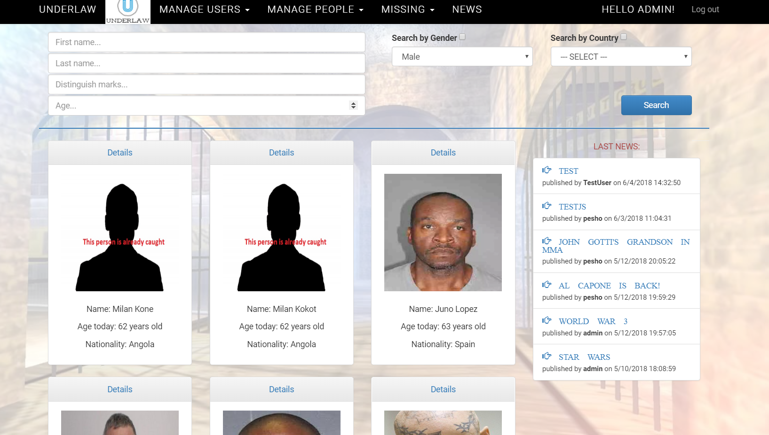Open Details for Milan Kone
Image resolution: width=769 pixels, height=435 pixels.
pos(120,153)
